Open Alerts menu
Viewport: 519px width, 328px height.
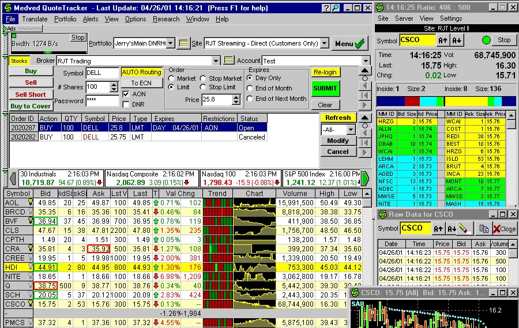tap(91, 19)
